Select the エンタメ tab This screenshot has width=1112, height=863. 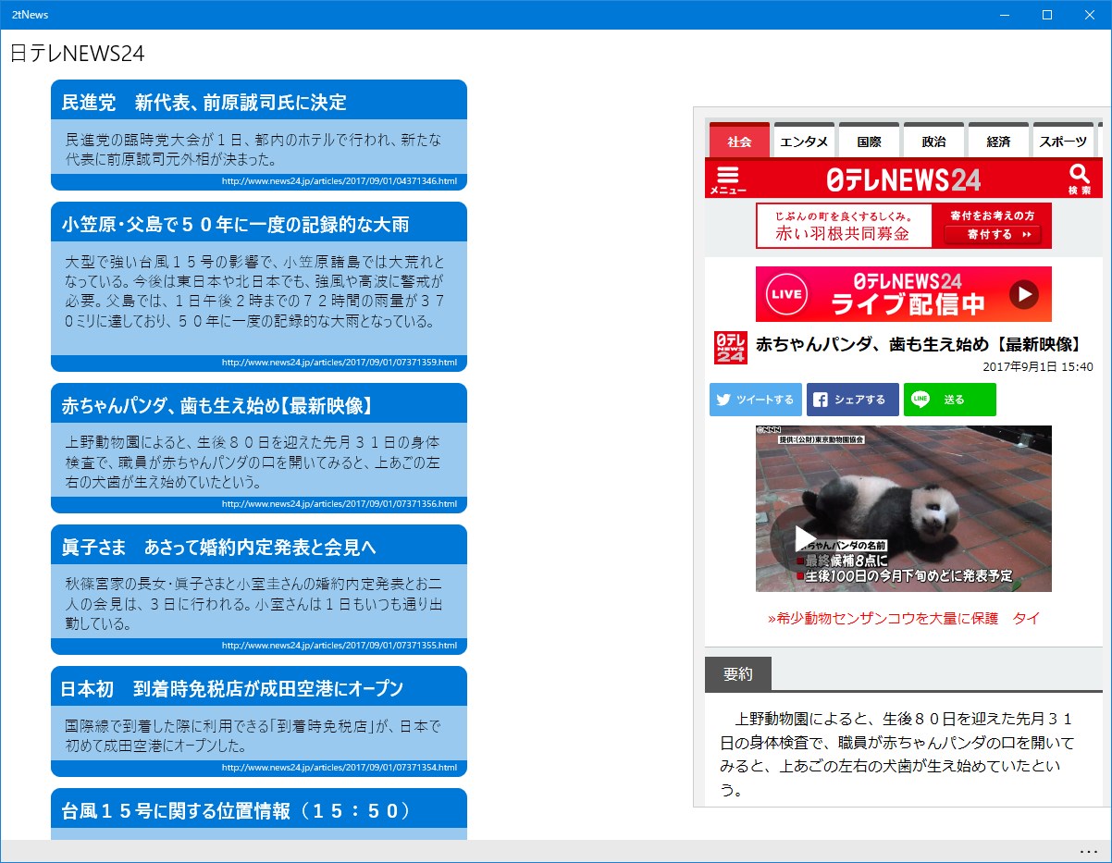pyautogui.click(x=804, y=141)
